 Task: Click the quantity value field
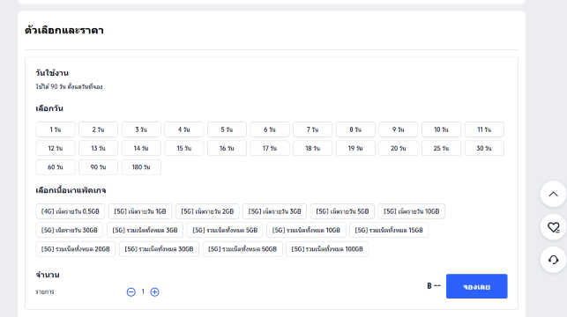[143, 291]
